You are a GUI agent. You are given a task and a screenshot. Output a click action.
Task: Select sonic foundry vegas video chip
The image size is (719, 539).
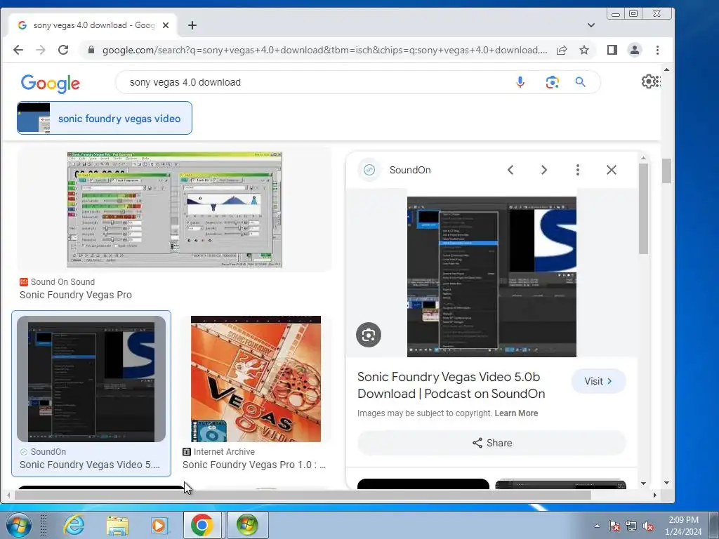105,118
